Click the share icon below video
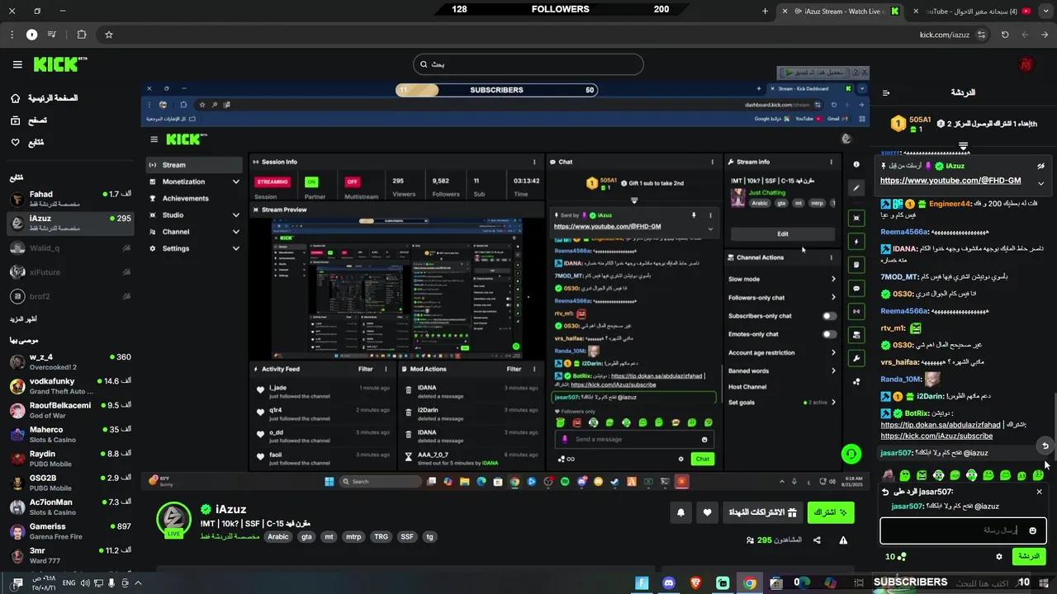This screenshot has width=1057, height=594. (x=817, y=540)
